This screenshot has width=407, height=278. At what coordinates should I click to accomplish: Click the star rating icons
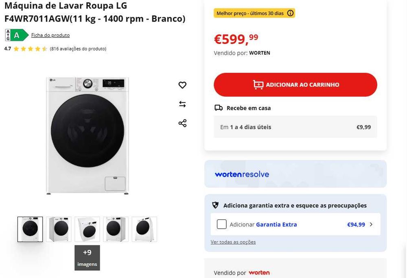tap(30, 49)
